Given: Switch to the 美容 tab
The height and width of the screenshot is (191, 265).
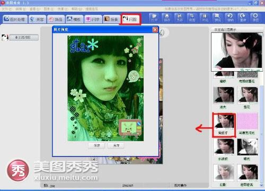Looking at the screenshot, I should [x=37, y=19].
